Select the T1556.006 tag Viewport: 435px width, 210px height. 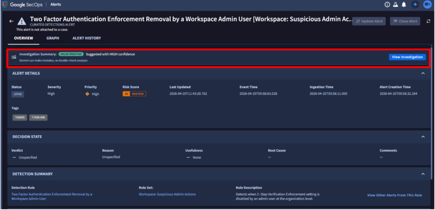pyautogui.click(x=38, y=118)
